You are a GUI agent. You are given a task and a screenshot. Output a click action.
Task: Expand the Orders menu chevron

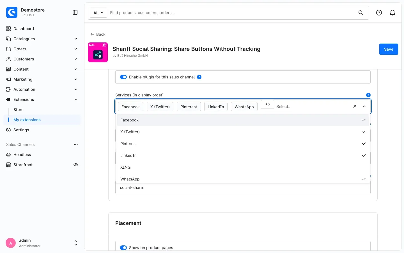point(76,49)
